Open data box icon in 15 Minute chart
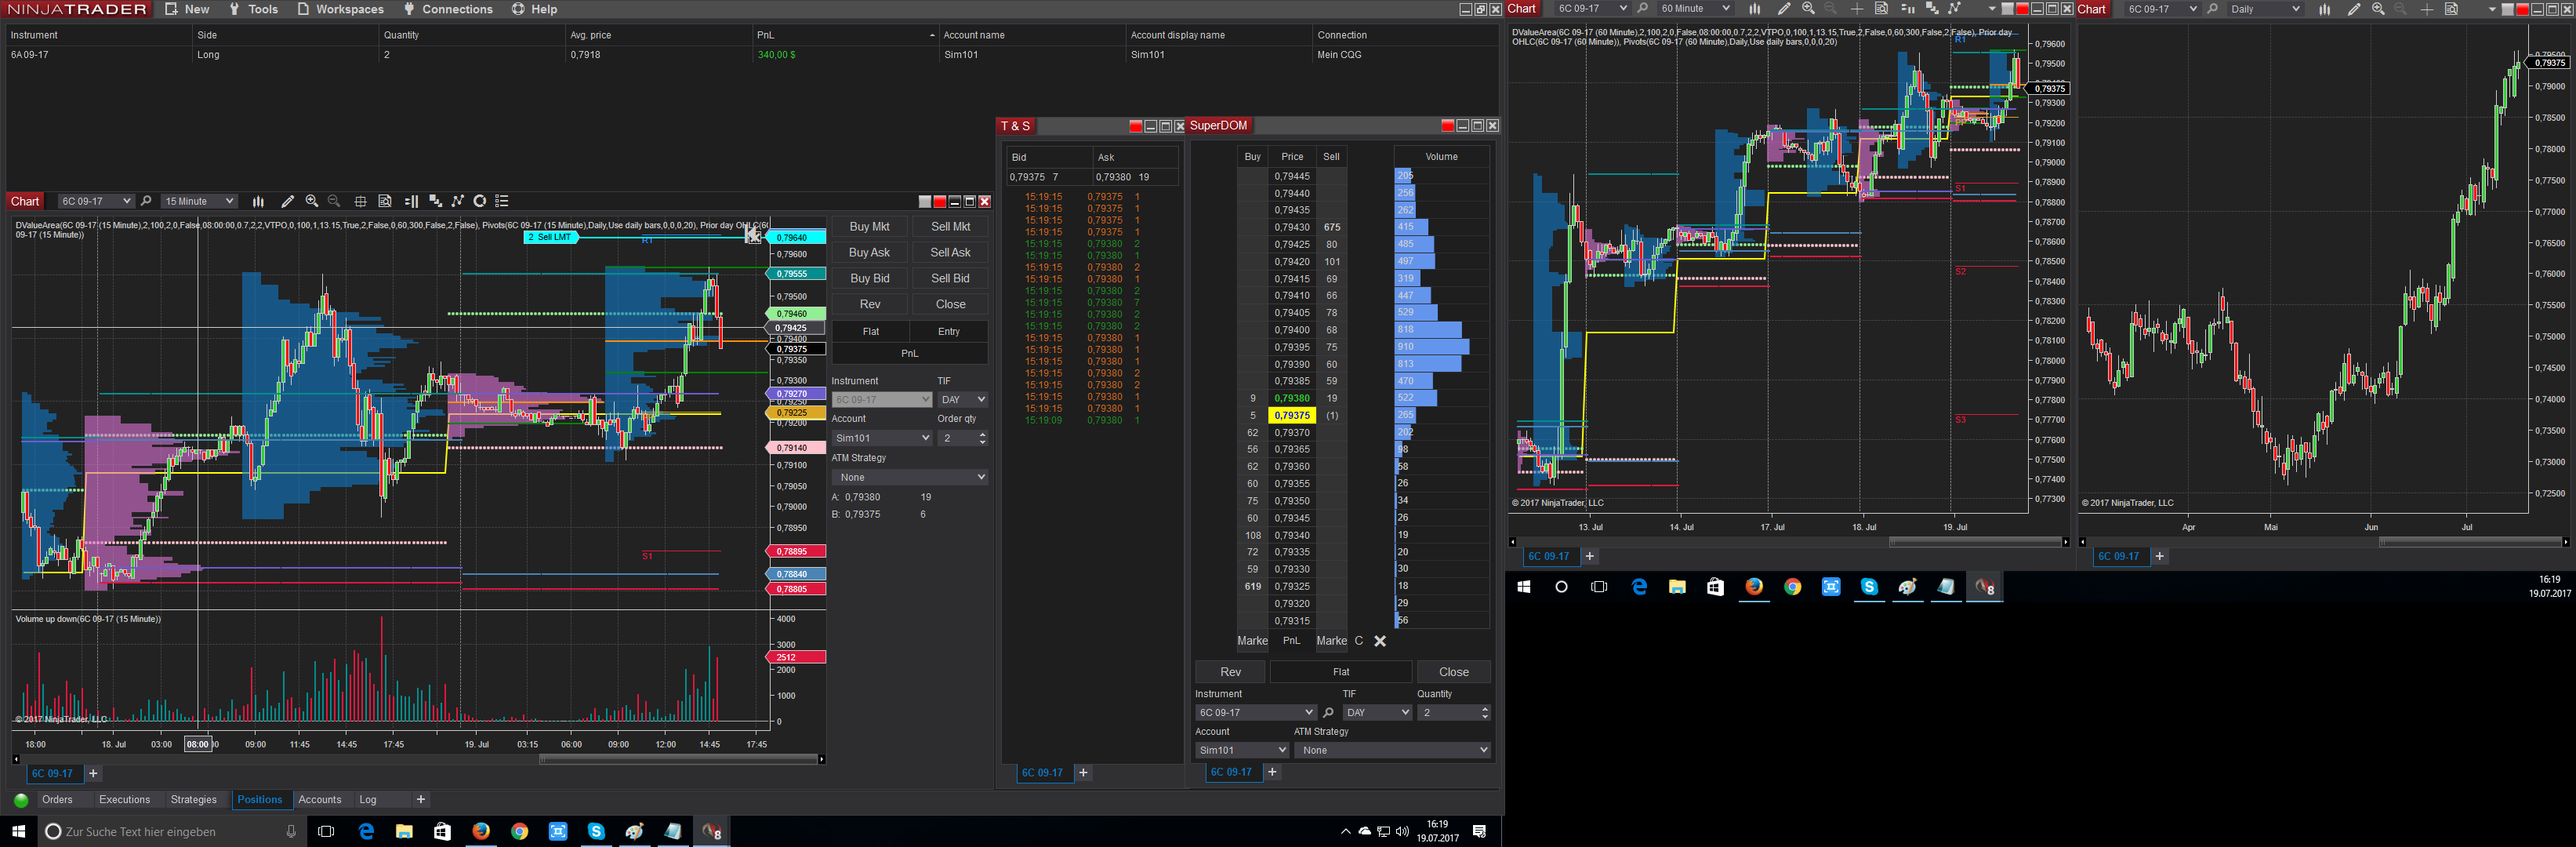 [x=385, y=201]
